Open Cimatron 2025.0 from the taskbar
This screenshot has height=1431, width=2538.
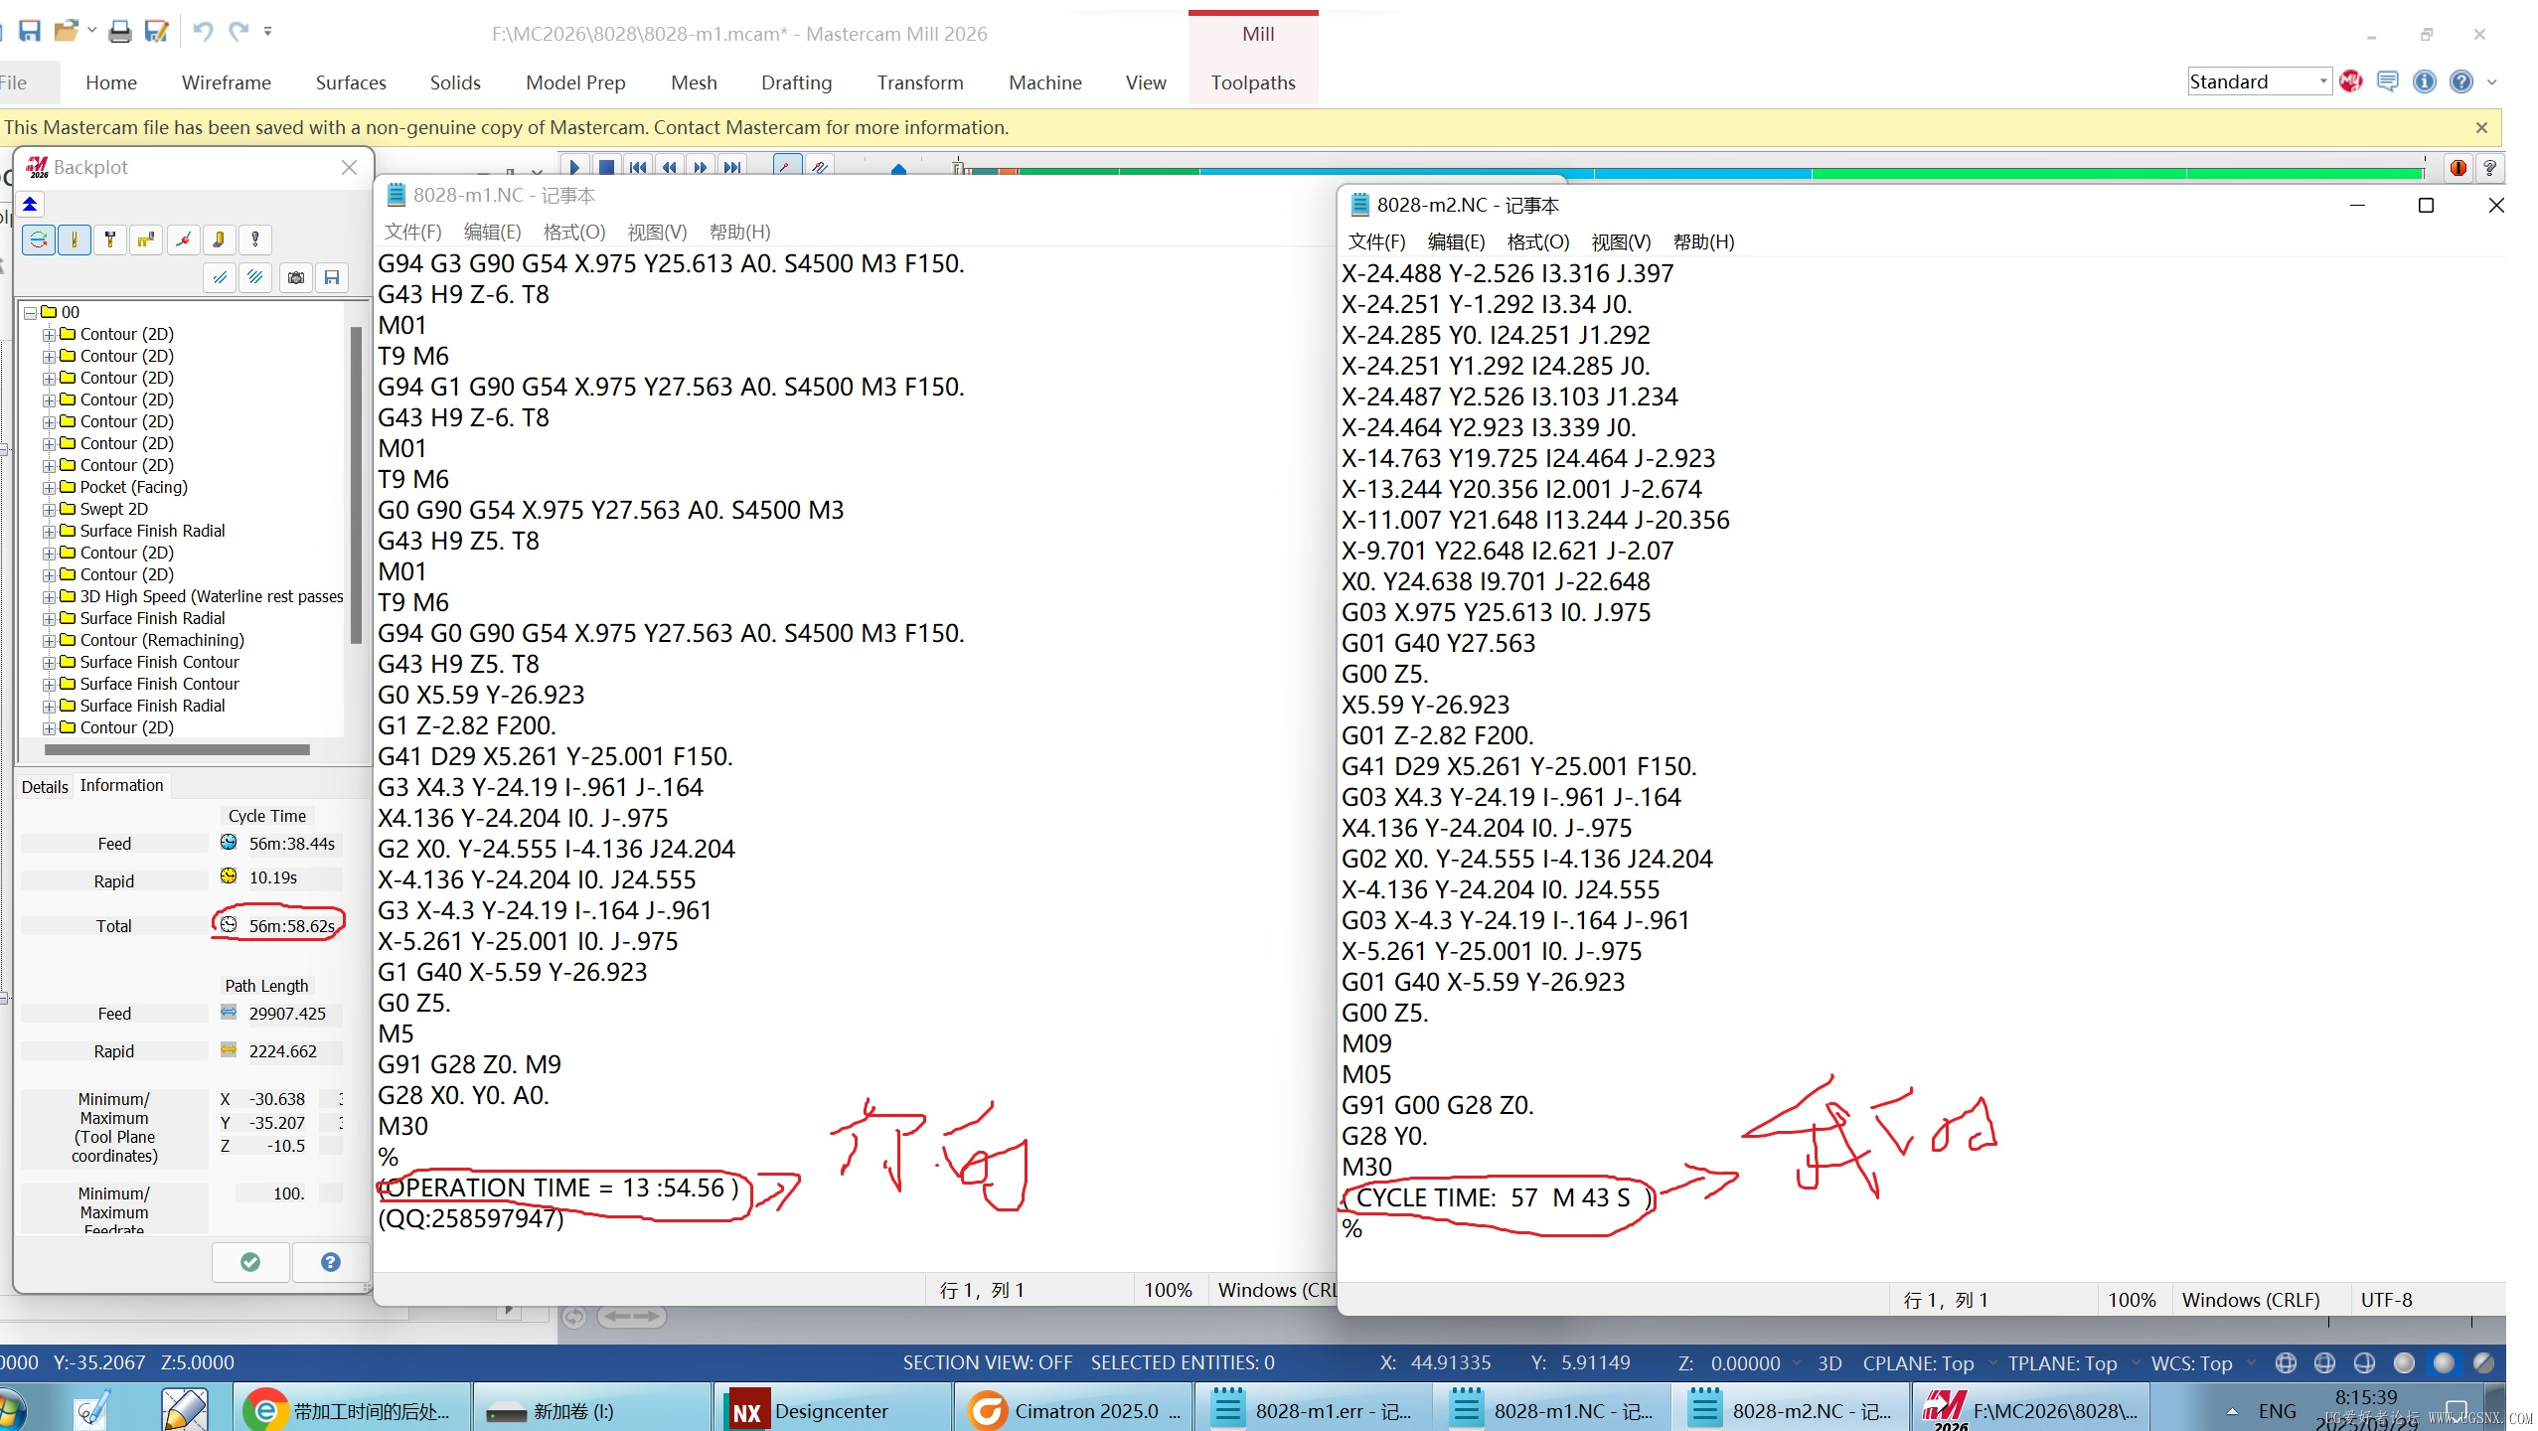pyautogui.click(x=1073, y=1411)
